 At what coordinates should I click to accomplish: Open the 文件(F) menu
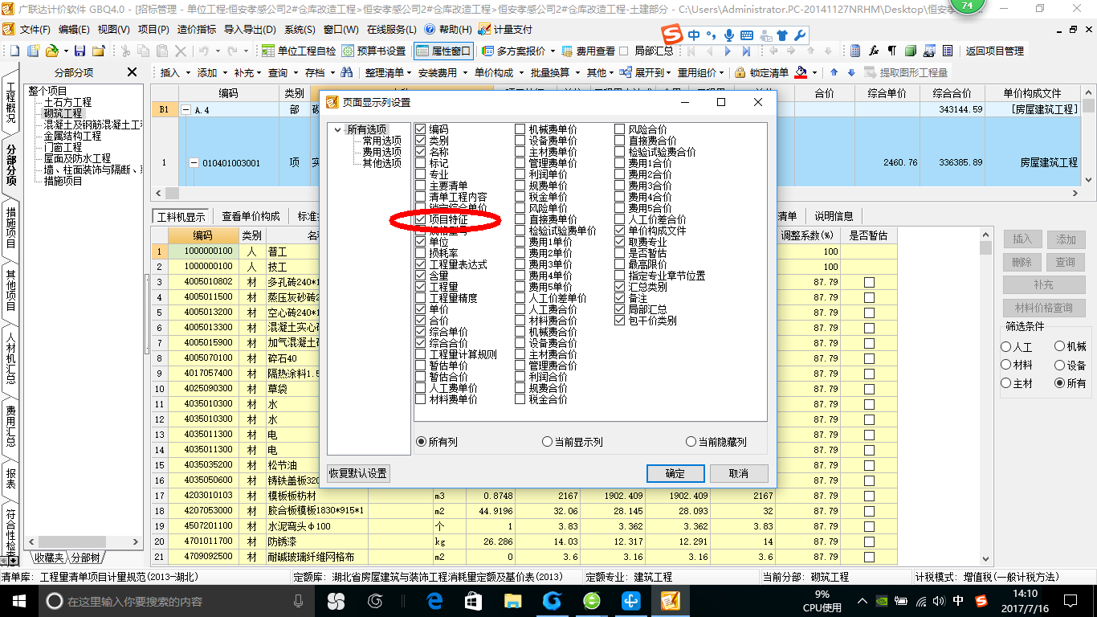pyautogui.click(x=35, y=29)
